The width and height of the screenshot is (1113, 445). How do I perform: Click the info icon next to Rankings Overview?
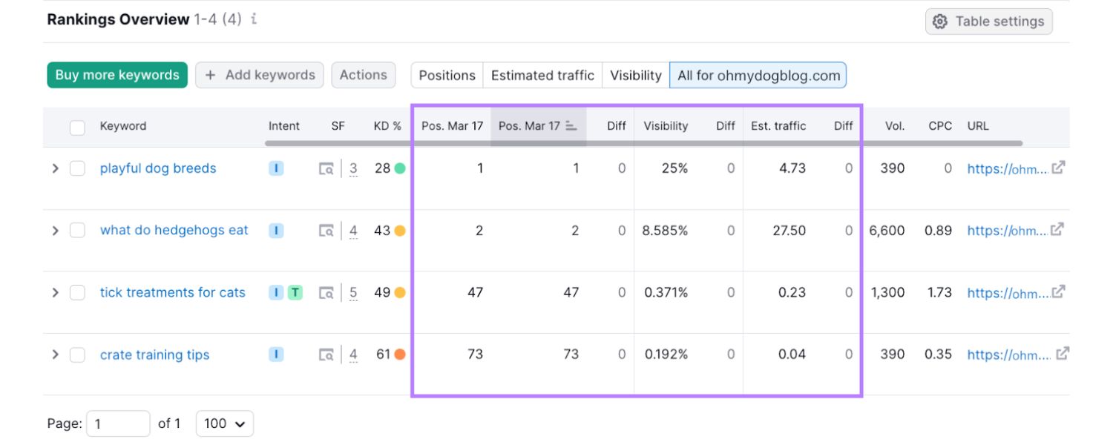[x=254, y=20]
